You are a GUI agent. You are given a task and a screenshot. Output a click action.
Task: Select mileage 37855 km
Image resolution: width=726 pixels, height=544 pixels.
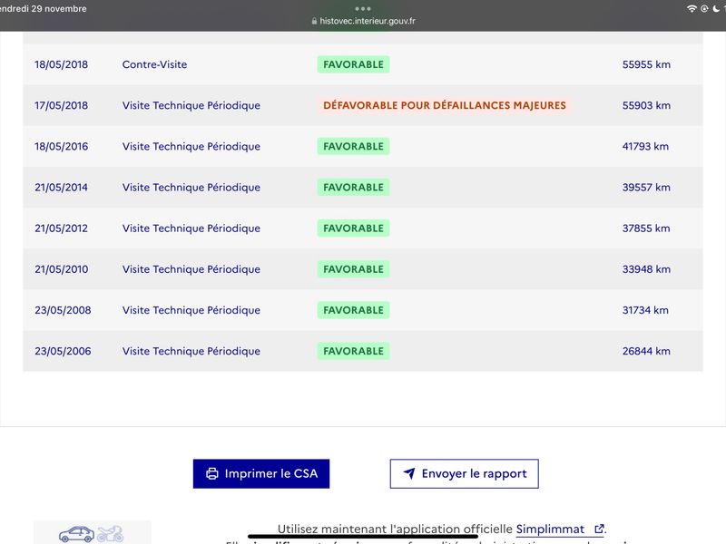click(x=646, y=228)
